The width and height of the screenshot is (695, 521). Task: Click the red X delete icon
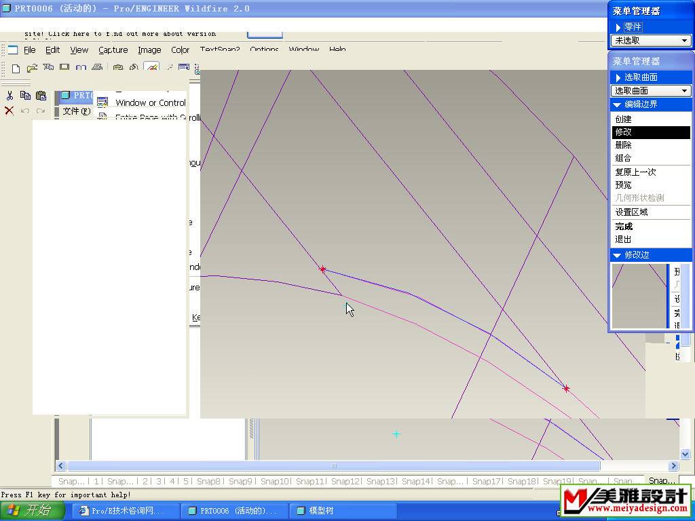tap(10, 111)
